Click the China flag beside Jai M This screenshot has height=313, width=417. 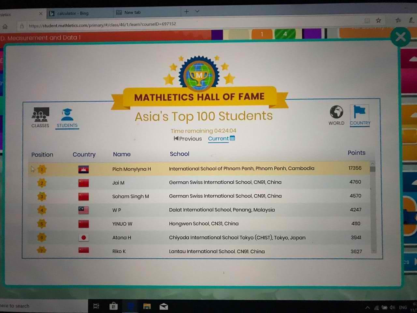pyautogui.click(x=83, y=183)
